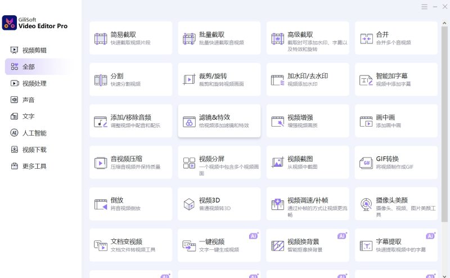Click the 滤镜&特效 icon
Viewport: 450px width, 278px height.
189,122
